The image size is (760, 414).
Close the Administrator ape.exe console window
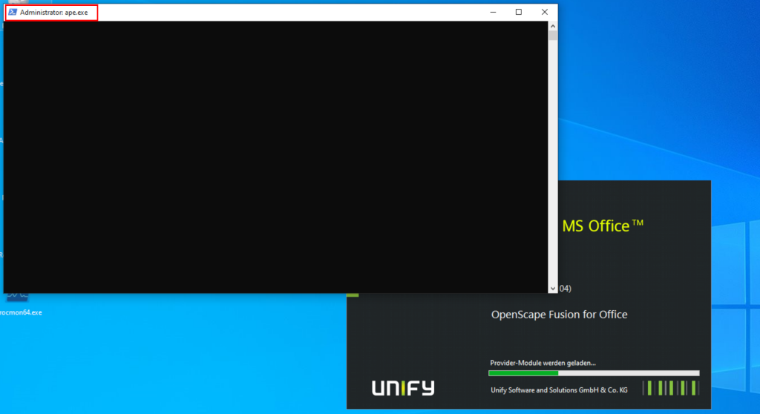point(544,12)
